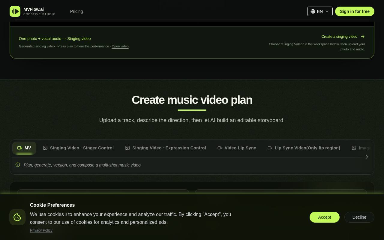The image size is (384, 240).
Task: Click the arrow icon next to Create a singing video
Action: click(x=363, y=37)
